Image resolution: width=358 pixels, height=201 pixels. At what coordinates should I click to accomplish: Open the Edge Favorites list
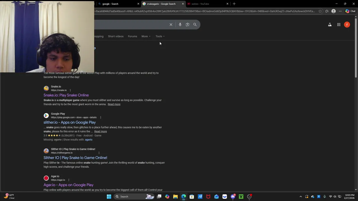point(327,11)
